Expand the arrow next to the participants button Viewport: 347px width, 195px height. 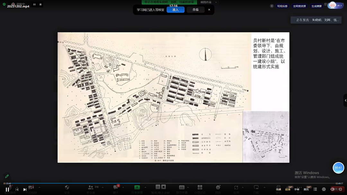(102, 188)
